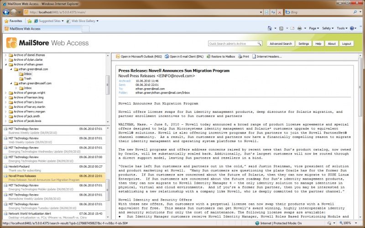Expand the Archive of george.wright node
Image resolution: width=365 pixels, height=228 pixels.
pyautogui.click(x=6, y=93)
